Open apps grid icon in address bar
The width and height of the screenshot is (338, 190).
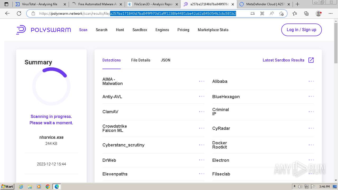click(262, 14)
